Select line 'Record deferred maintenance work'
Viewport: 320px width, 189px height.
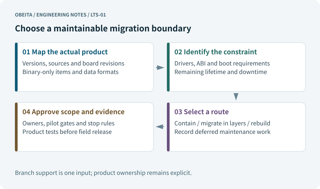[x=222, y=132]
